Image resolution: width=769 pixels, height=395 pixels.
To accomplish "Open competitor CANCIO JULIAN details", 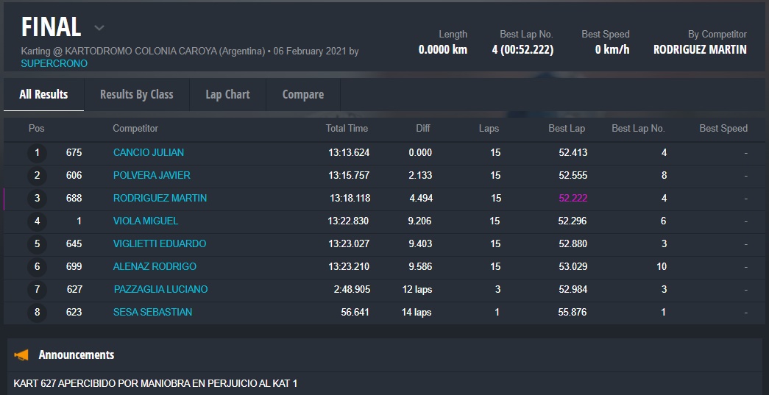I will tap(149, 152).
